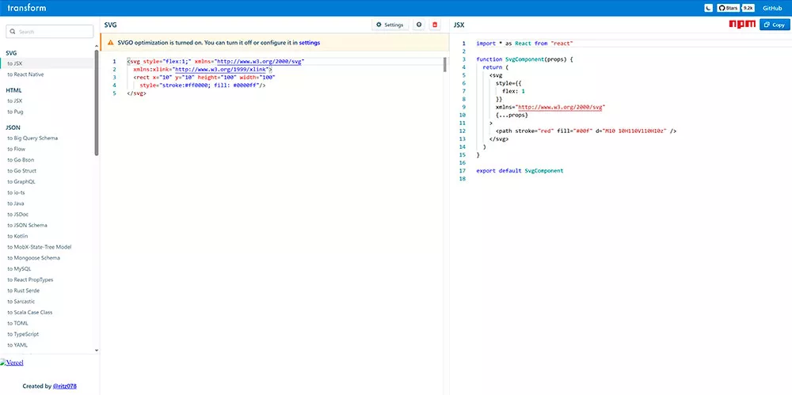Select SVG to JSX in sidebar

click(48, 63)
